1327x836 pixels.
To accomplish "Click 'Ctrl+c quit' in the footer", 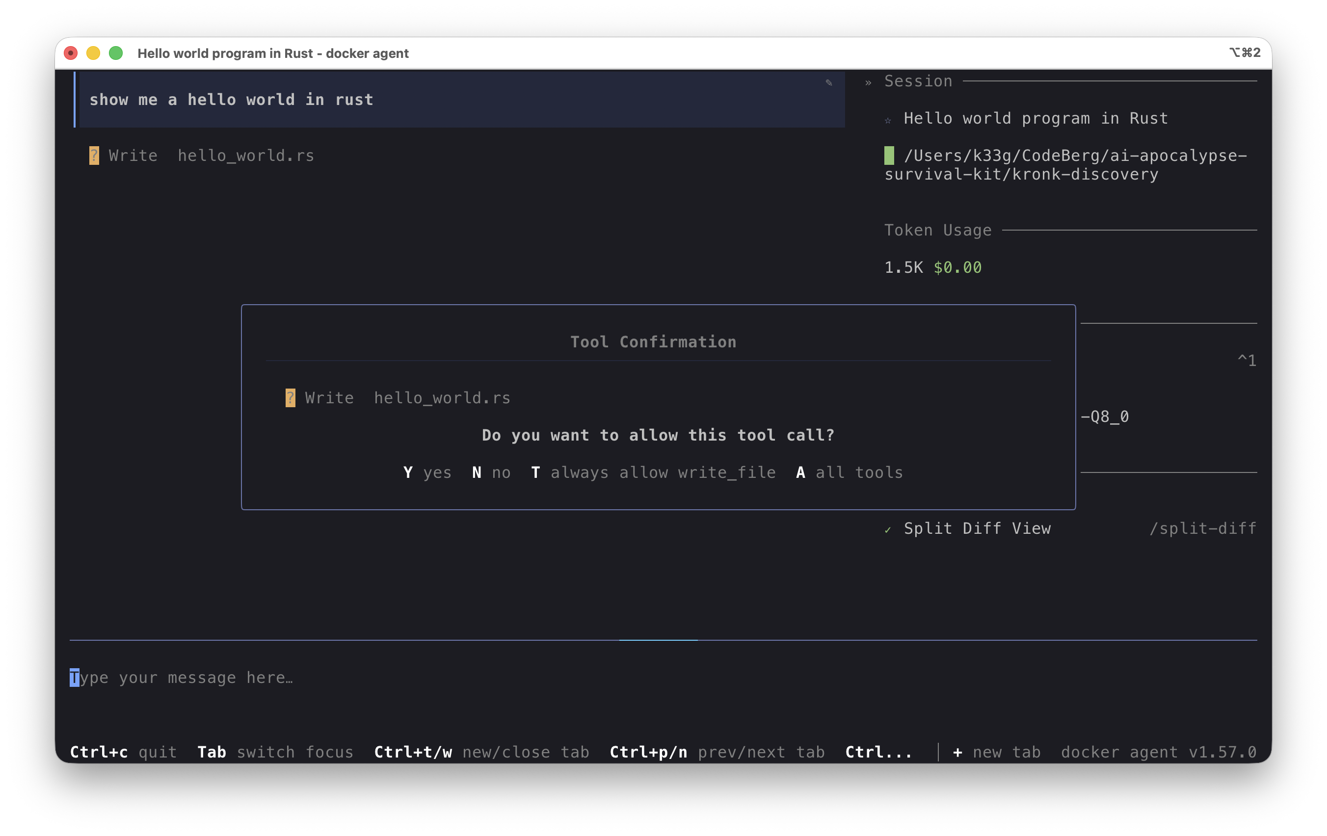I will coord(124,752).
